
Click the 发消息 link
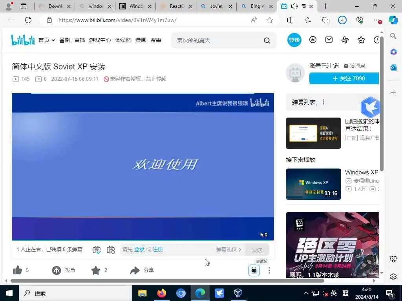[354, 66]
